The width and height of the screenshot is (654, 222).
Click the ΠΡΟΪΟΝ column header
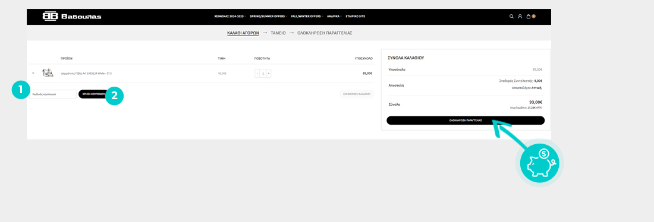pos(67,59)
